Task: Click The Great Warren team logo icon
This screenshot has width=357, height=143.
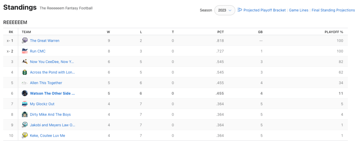Action: 25,41
